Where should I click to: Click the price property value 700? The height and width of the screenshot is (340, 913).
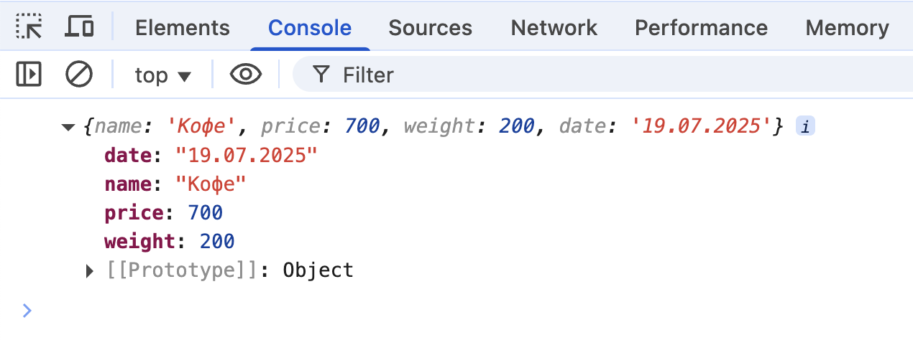[x=205, y=213]
